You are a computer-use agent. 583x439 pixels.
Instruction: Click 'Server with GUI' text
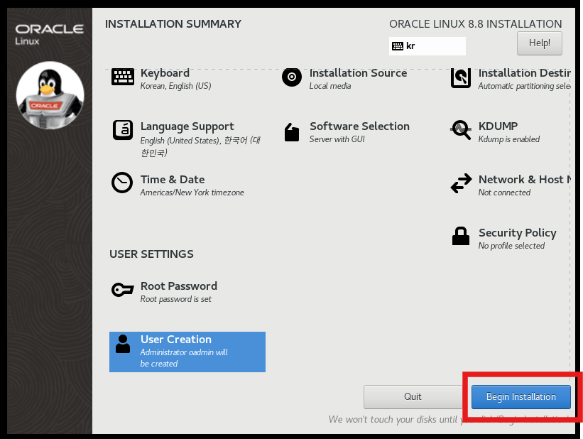(337, 139)
